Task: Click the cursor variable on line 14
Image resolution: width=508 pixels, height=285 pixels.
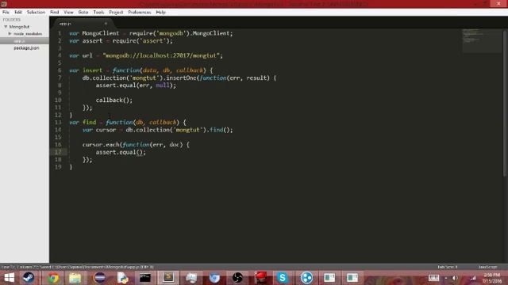Action: click(106, 130)
